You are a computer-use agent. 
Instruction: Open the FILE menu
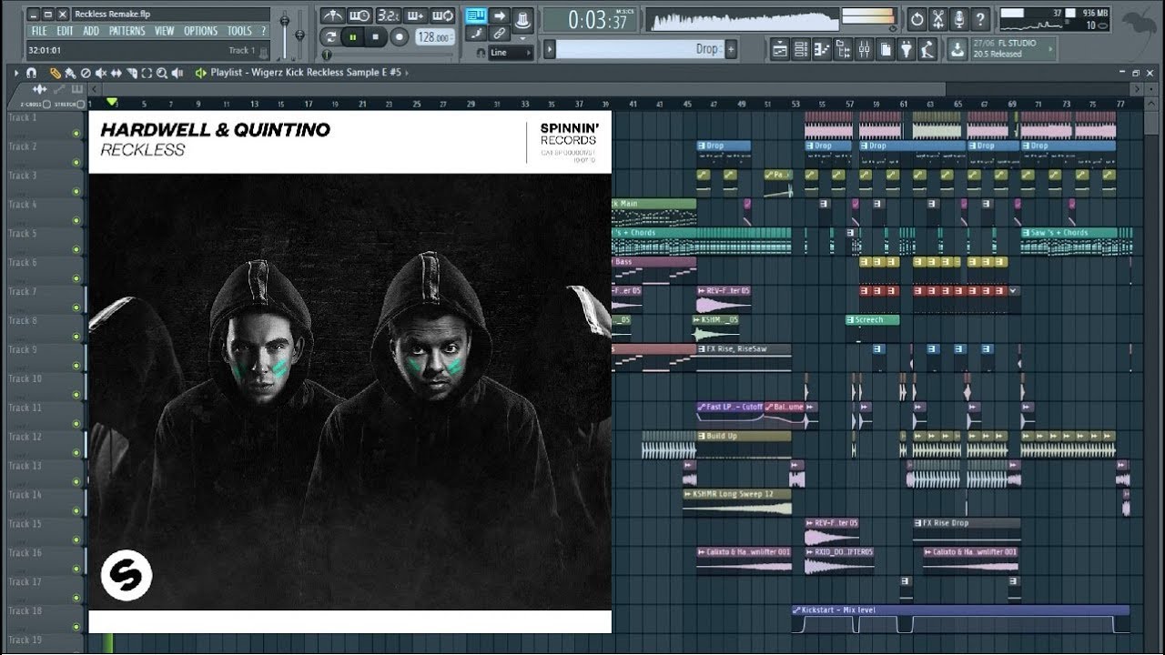[39, 31]
